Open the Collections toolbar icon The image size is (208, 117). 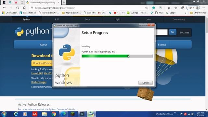point(176,8)
